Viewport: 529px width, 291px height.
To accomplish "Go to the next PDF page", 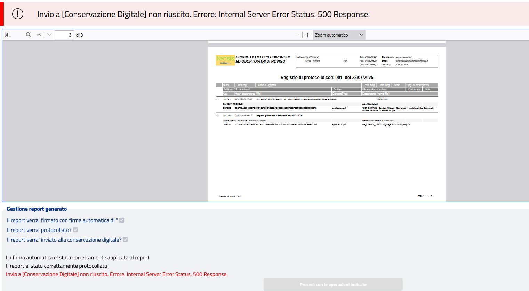I will pyautogui.click(x=49, y=35).
